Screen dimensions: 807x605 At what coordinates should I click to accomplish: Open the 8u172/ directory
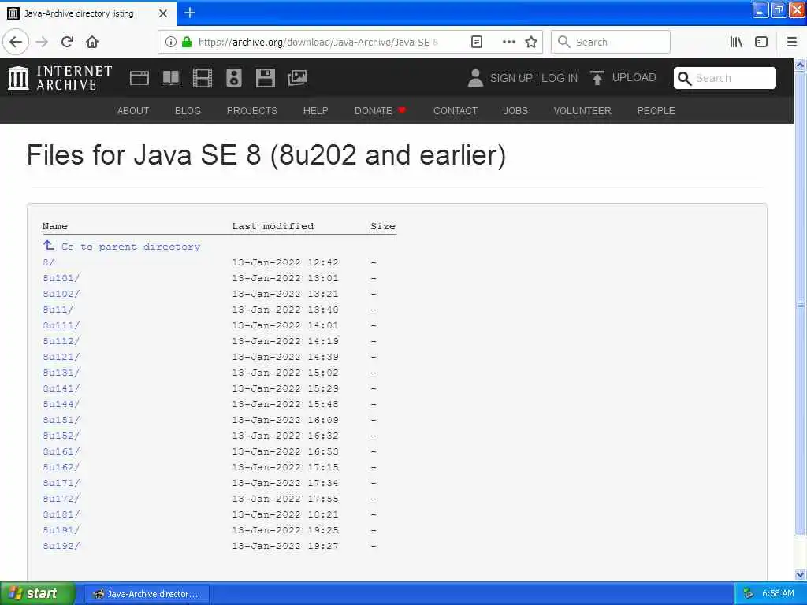(61, 499)
